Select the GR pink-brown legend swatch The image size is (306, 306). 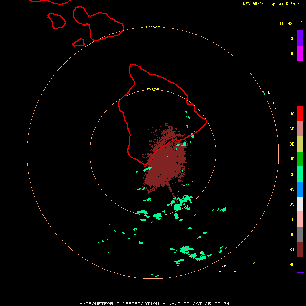pyautogui.click(x=300, y=129)
